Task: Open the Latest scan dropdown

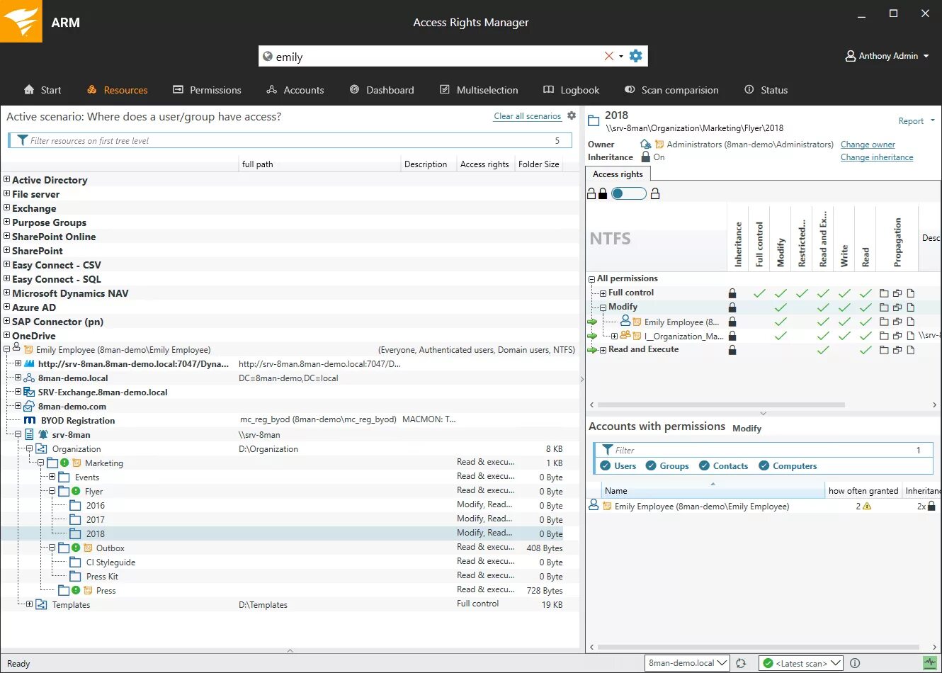Action: pos(800,663)
